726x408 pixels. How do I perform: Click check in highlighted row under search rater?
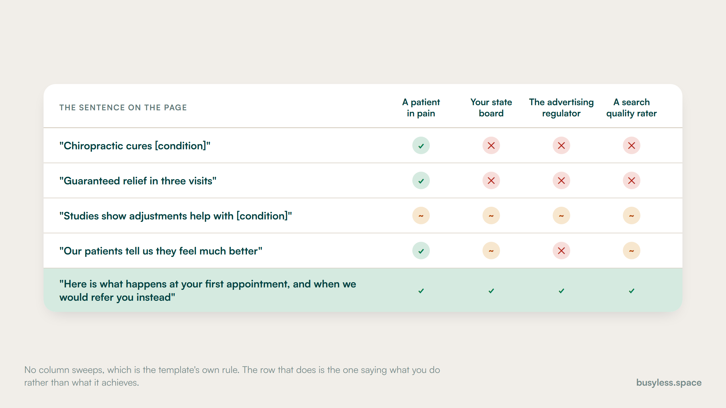point(631,291)
